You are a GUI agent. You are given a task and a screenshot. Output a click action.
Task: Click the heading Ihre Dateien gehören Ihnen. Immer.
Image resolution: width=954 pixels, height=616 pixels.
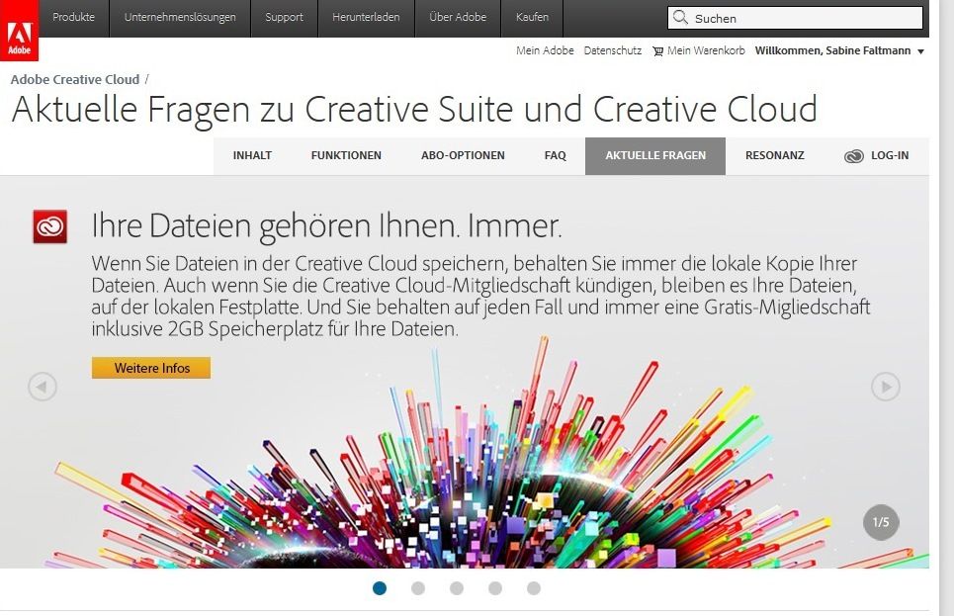(326, 225)
